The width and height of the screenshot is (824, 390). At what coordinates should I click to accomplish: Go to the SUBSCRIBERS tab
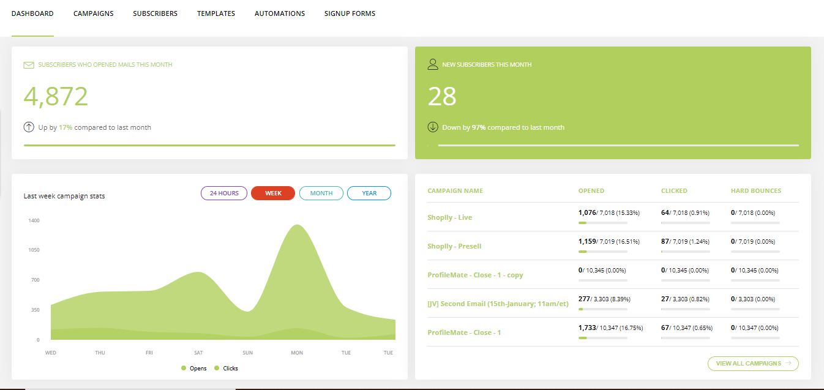point(155,13)
